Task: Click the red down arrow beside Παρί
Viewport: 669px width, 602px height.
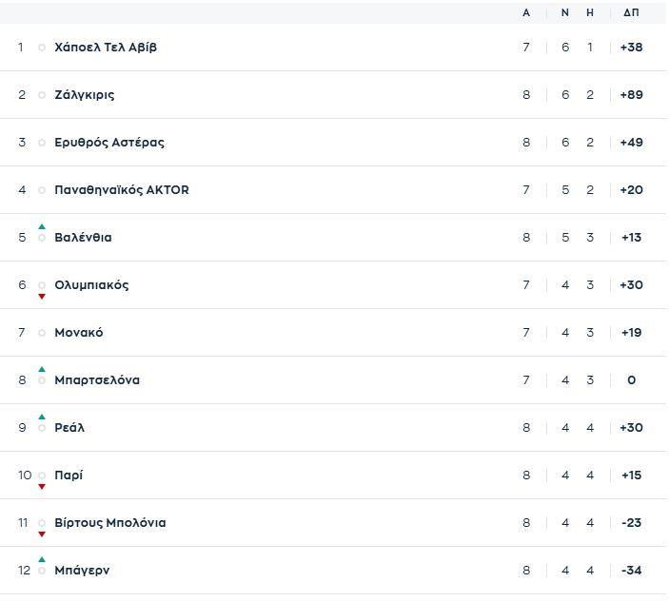Action: coord(42,487)
